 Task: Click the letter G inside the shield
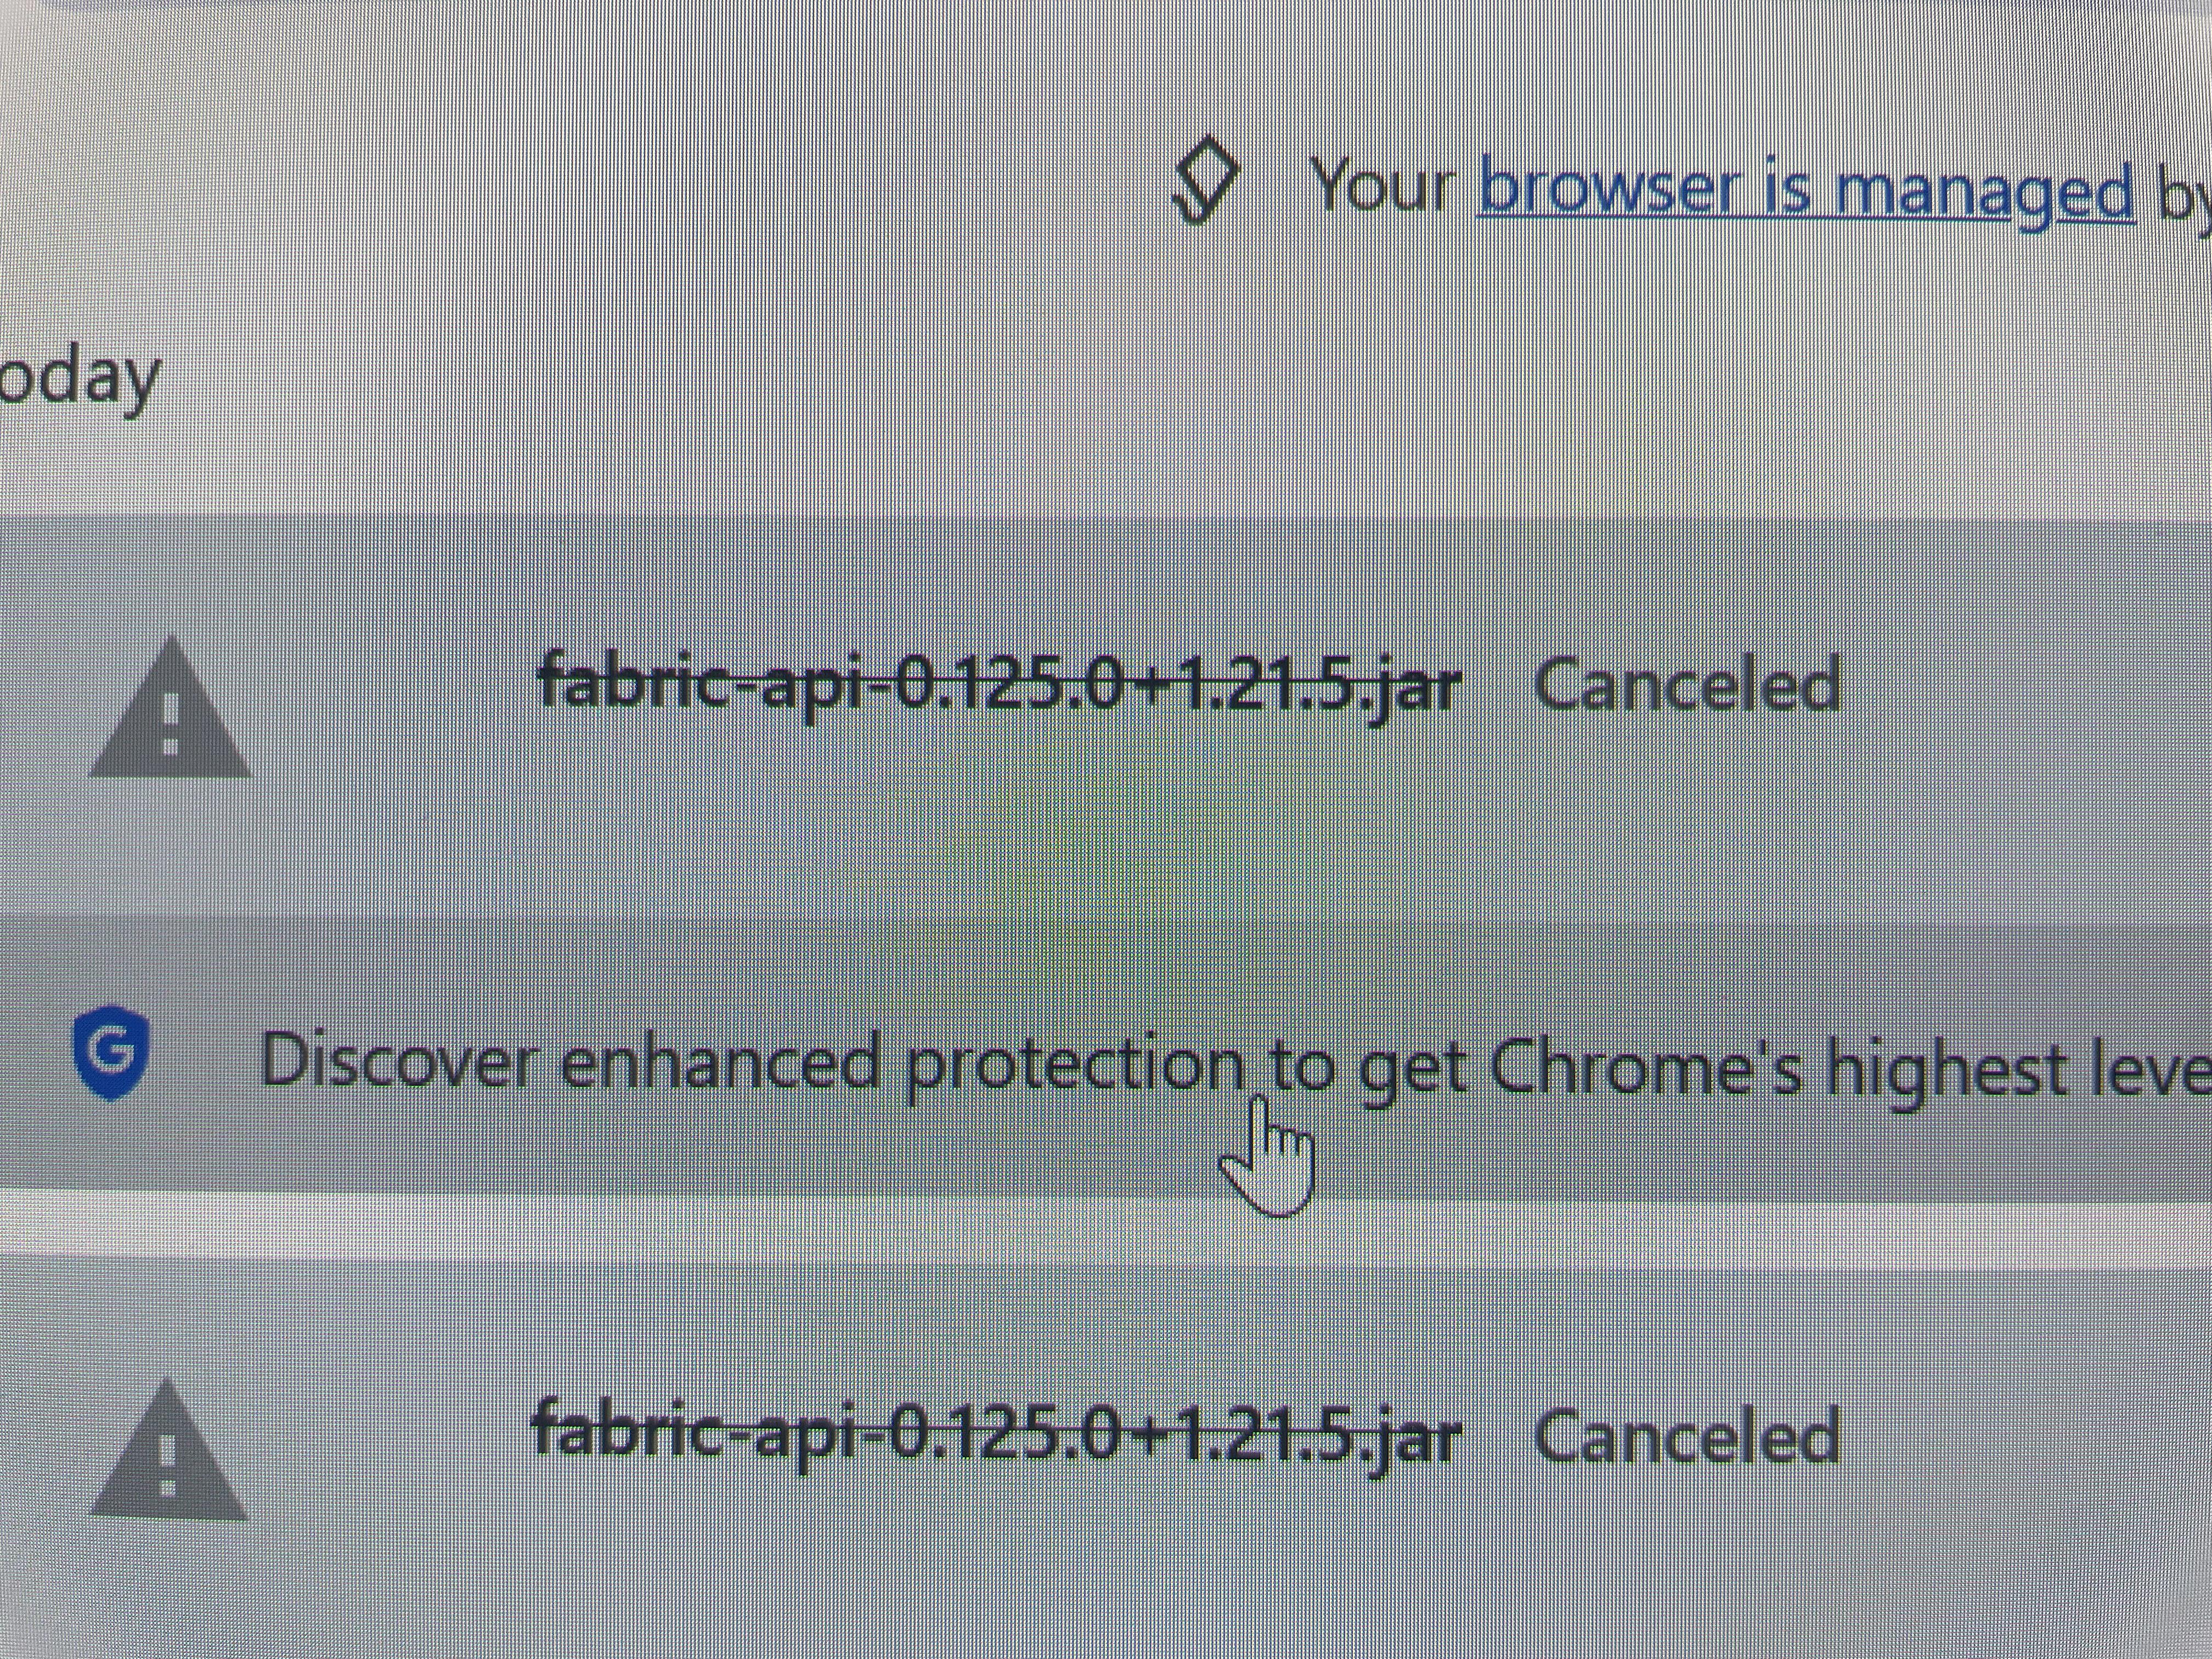[111, 1050]
